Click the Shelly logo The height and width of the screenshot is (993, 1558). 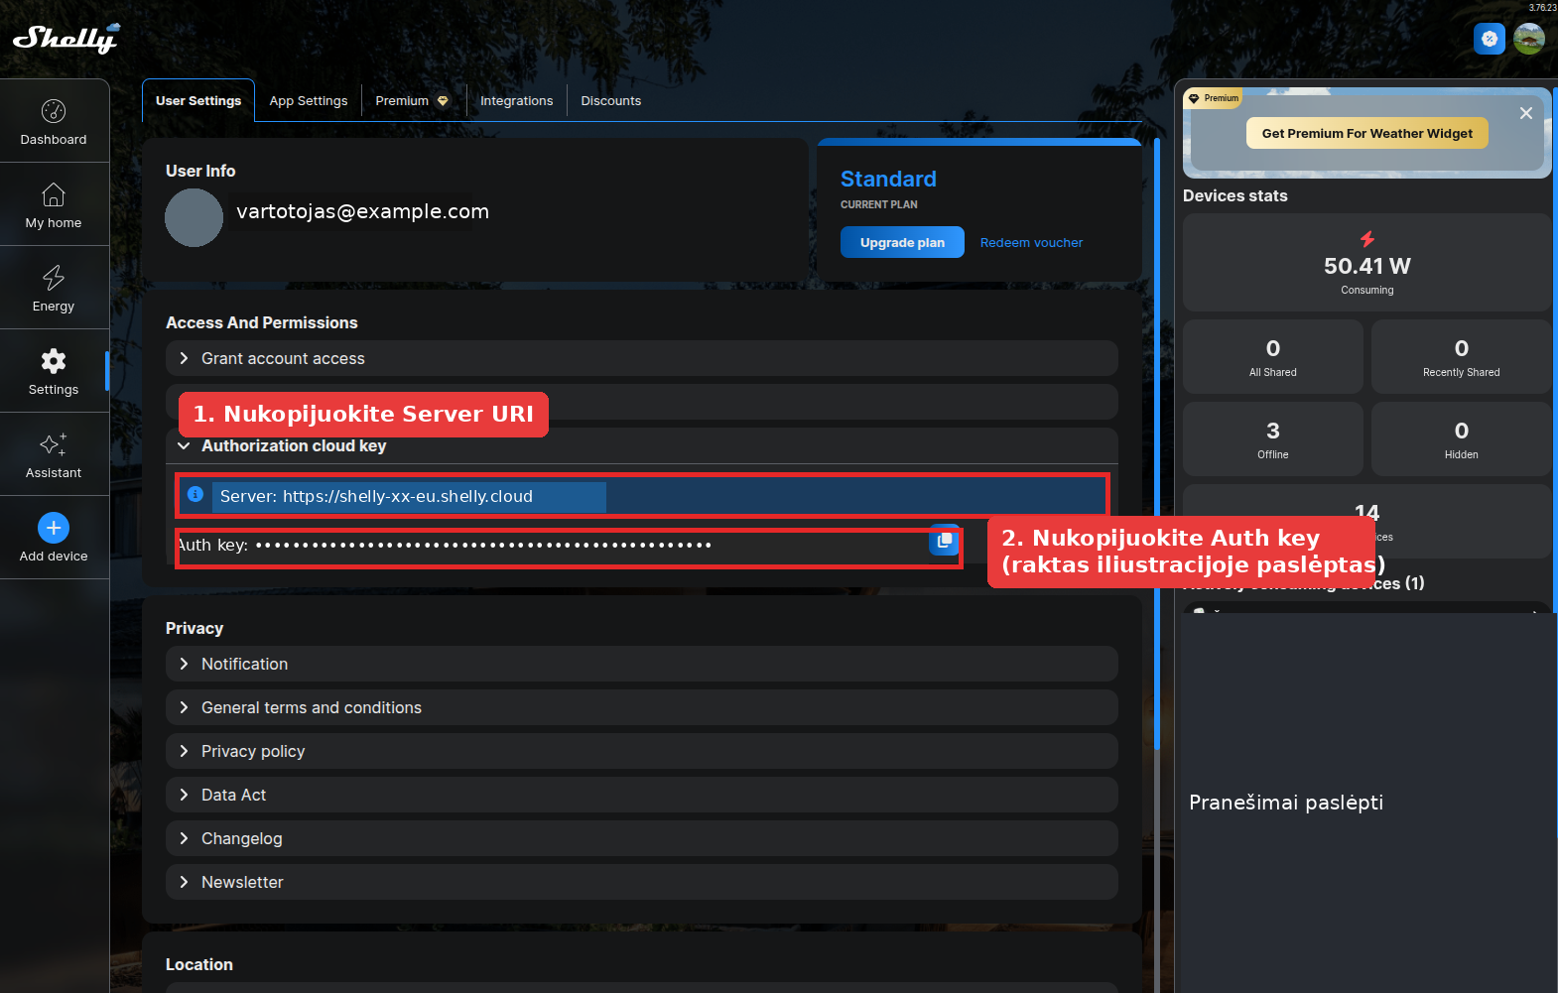pos(65,38)
